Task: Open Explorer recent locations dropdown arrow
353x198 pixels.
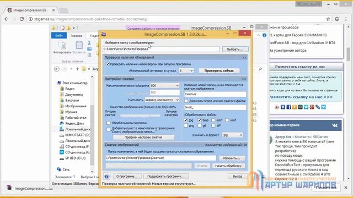Action: pyautogui.click(x=71, y=69)
